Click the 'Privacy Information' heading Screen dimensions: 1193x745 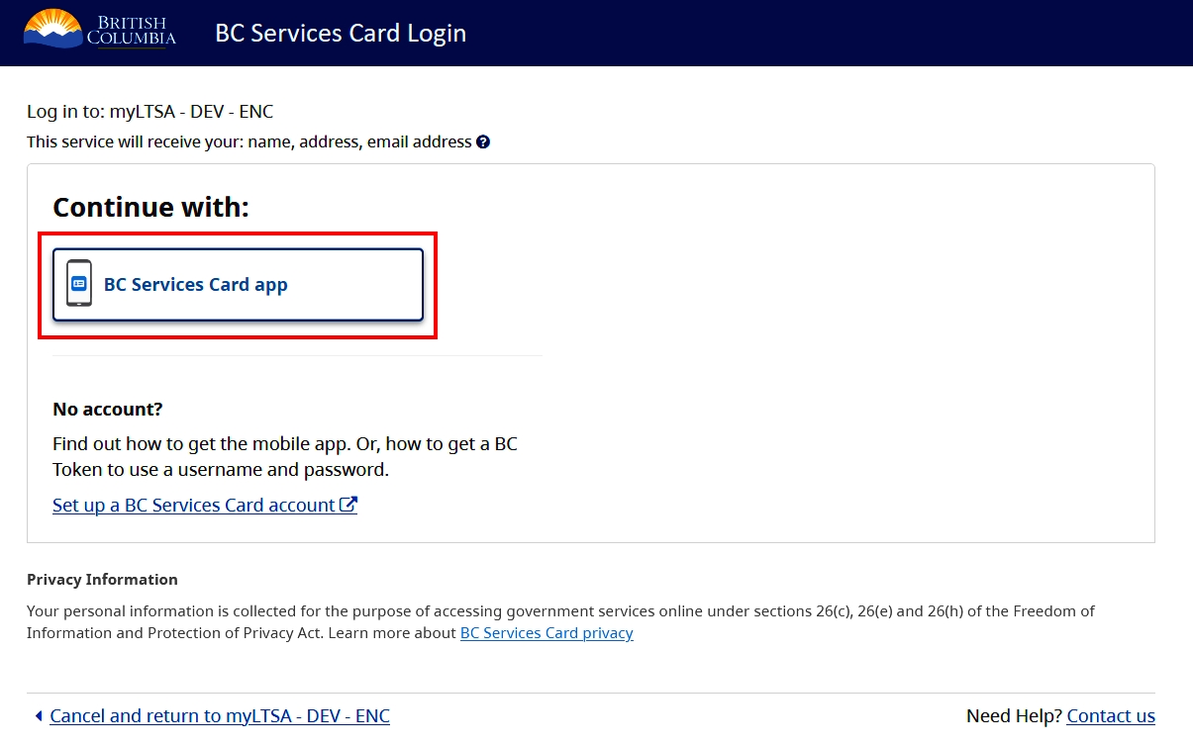[x=102, y=579]
